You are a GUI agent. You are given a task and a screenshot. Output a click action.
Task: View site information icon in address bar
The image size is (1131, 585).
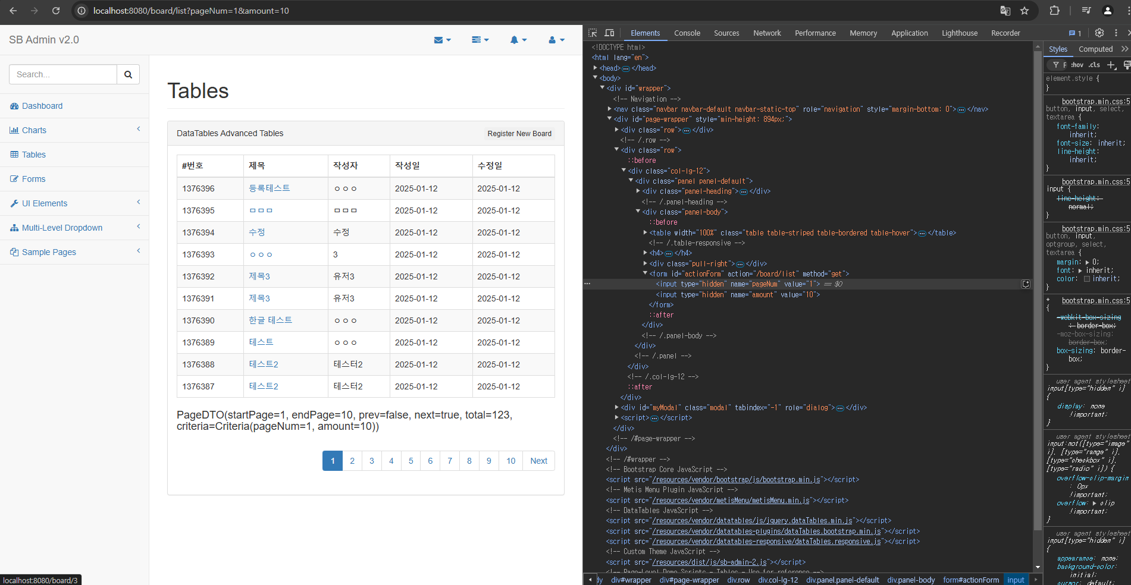click(82, 11)
